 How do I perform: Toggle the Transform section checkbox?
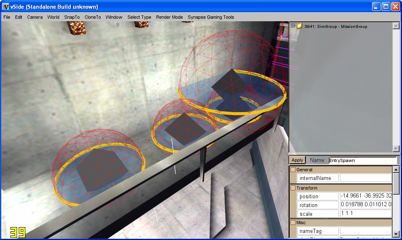(293, 188)
